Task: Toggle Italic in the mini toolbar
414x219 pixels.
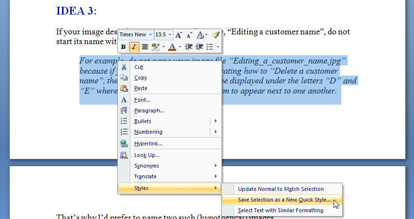Action: coord(134,47)
